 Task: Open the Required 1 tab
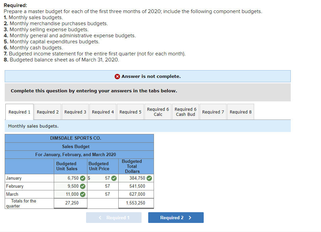(19, 112)
